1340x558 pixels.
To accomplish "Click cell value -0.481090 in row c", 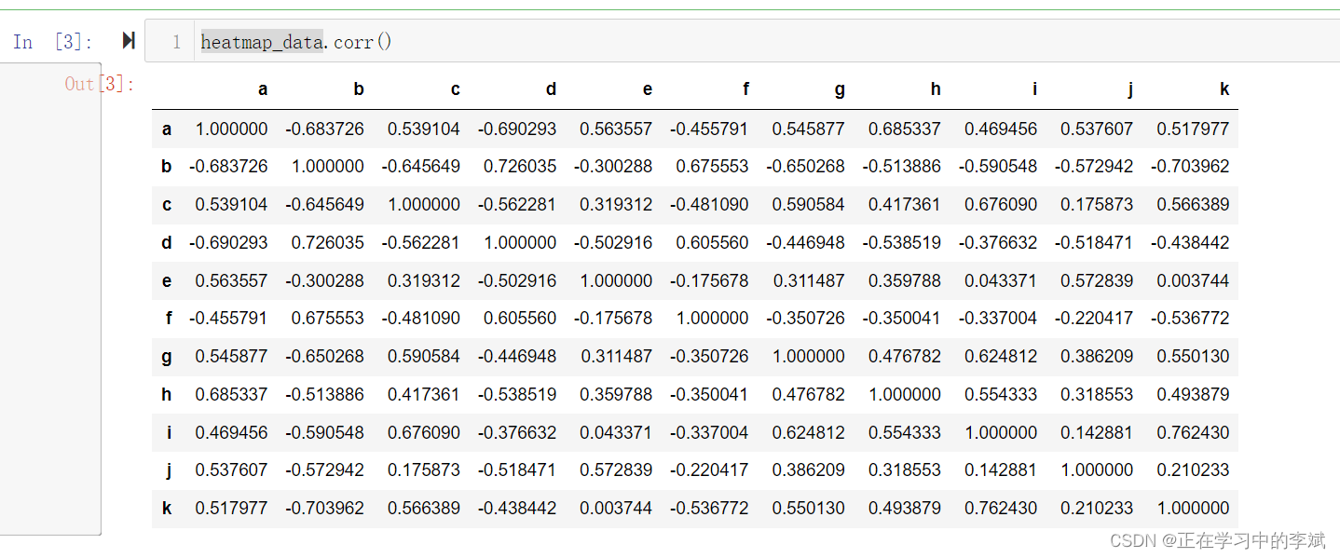I will (709, 204).
